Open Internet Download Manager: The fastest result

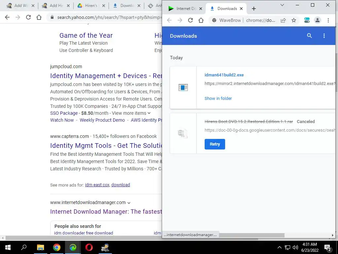(106, 211)
